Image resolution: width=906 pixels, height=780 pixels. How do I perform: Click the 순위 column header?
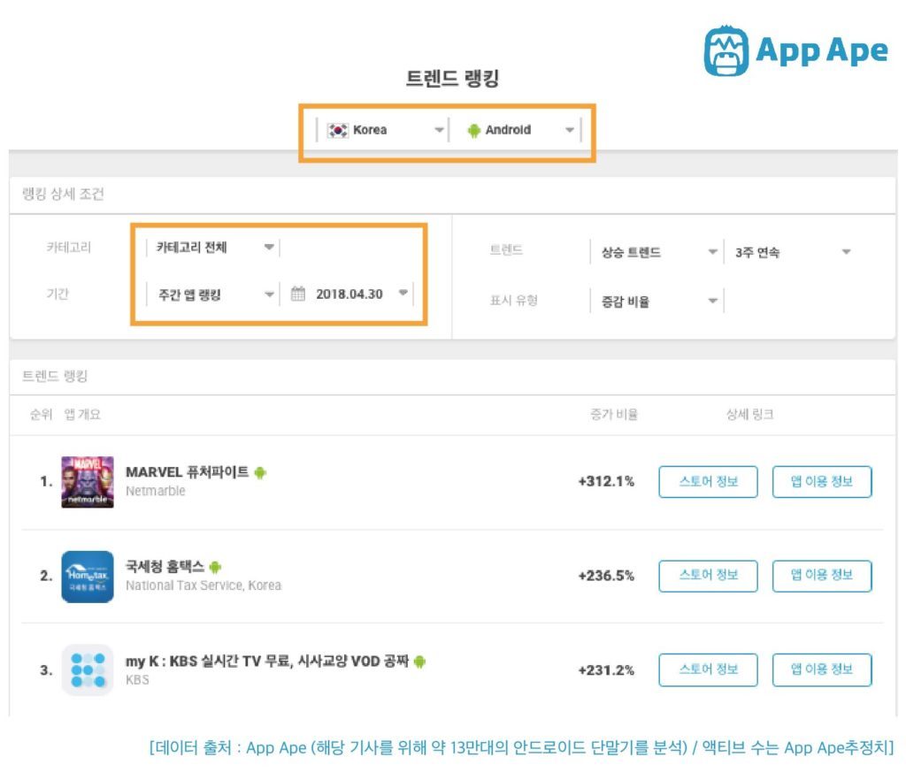41,415
